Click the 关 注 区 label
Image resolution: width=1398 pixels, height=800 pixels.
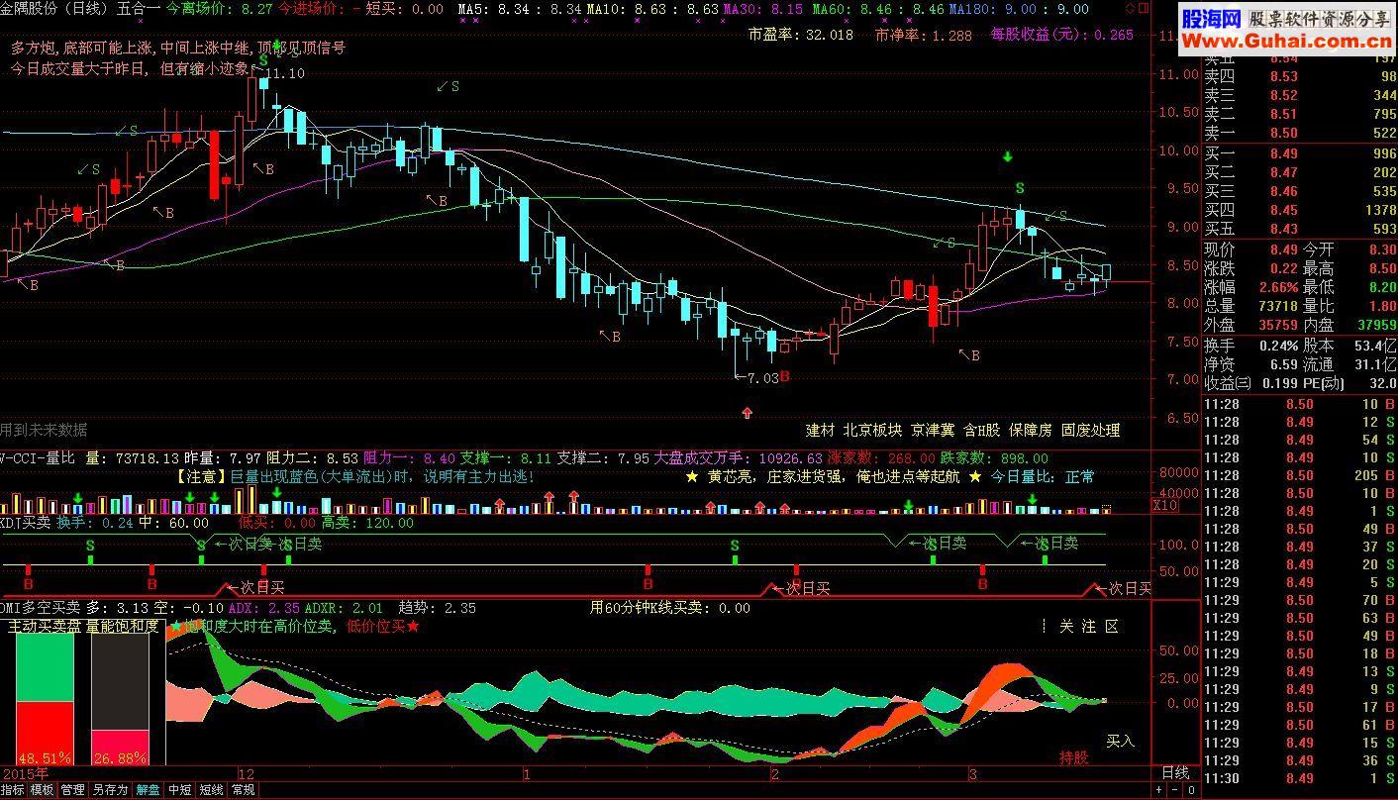click(1089, 627)
